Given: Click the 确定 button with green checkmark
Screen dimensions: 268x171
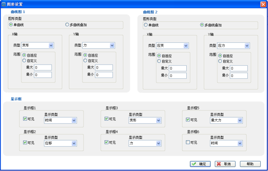Looking at the screenshot, I should click(200, 164).
